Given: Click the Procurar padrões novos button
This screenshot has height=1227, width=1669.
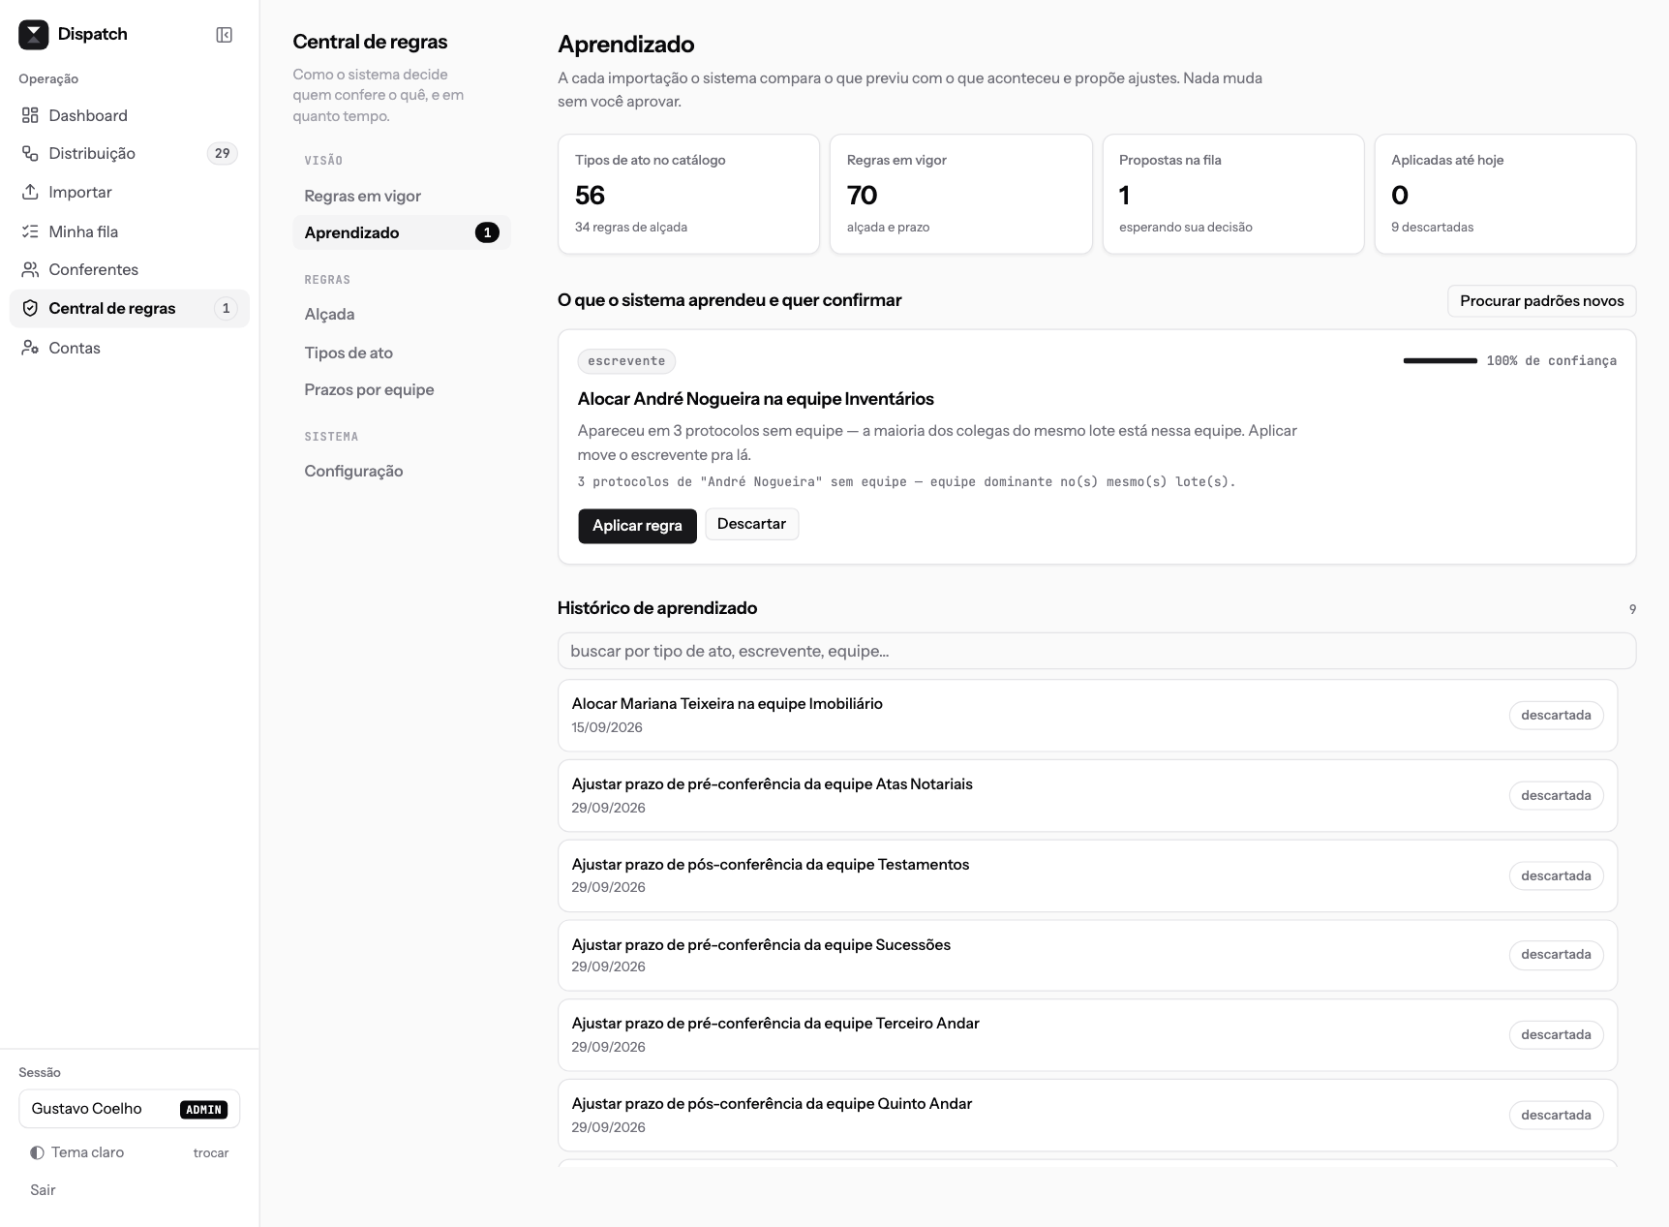Looking at the screenshot, I should 1541,301.
